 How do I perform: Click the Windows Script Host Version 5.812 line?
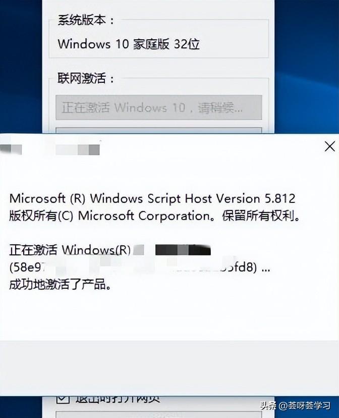tap(152, 198)
